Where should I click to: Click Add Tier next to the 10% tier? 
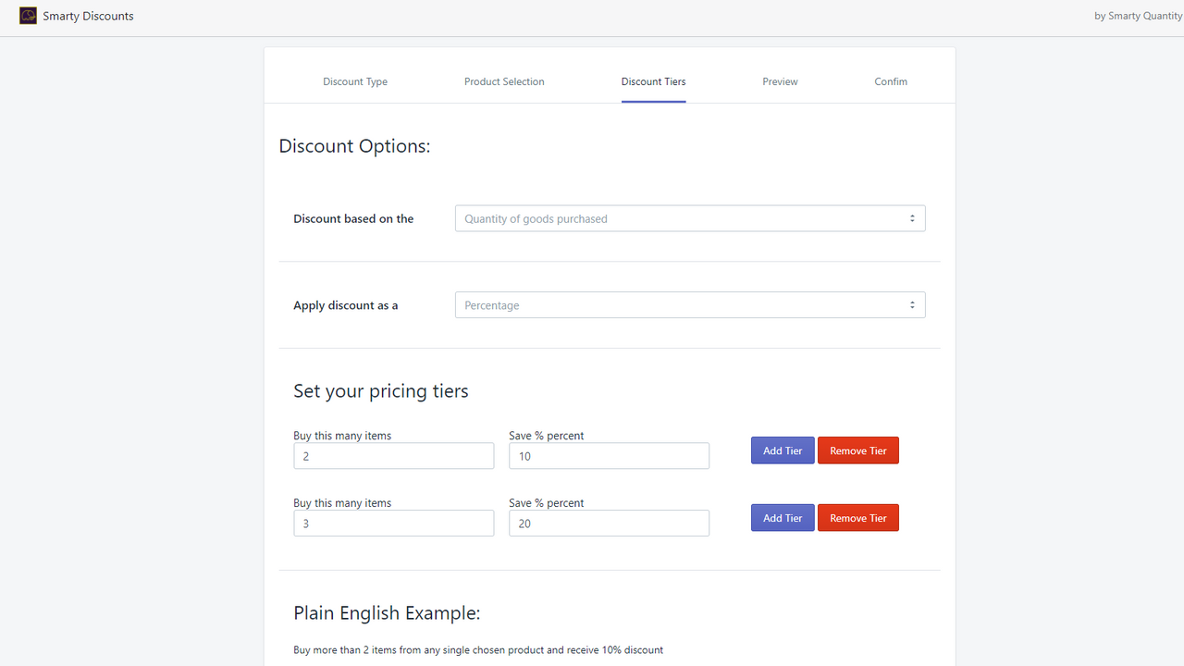[783, 450]
